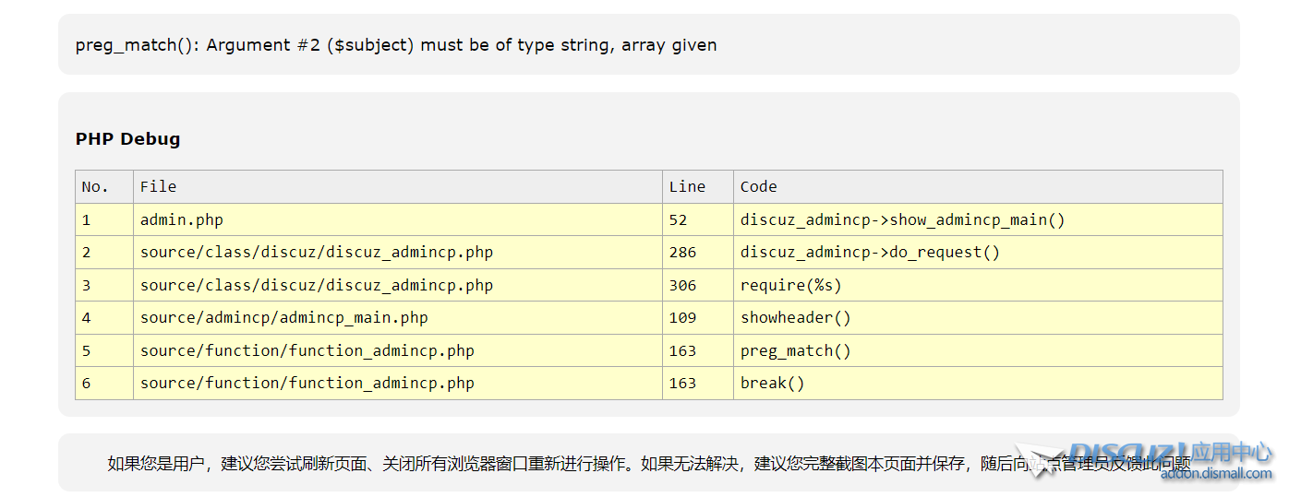
Task: Click the addon.dismall.com watermark text
Action: coord(1216,474)
